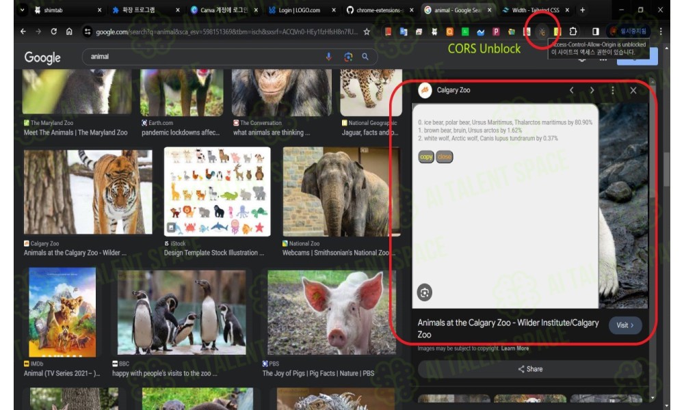
Task: Click the copy button in the results overlay
Action: [426, 157]
